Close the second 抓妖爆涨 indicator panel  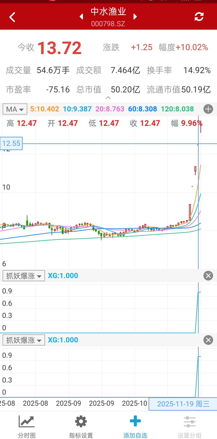pos(208,340)
